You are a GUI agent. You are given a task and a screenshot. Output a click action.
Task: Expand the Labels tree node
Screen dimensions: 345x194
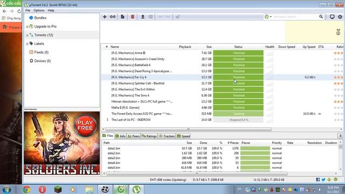coord(27,44)
